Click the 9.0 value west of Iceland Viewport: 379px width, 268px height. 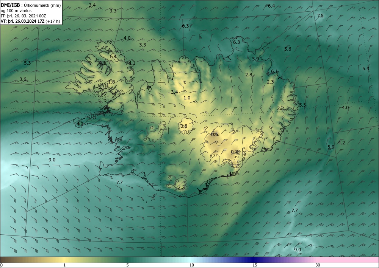(x=52, y=160)
